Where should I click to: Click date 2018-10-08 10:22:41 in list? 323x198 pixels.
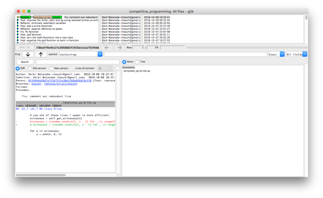157,17
